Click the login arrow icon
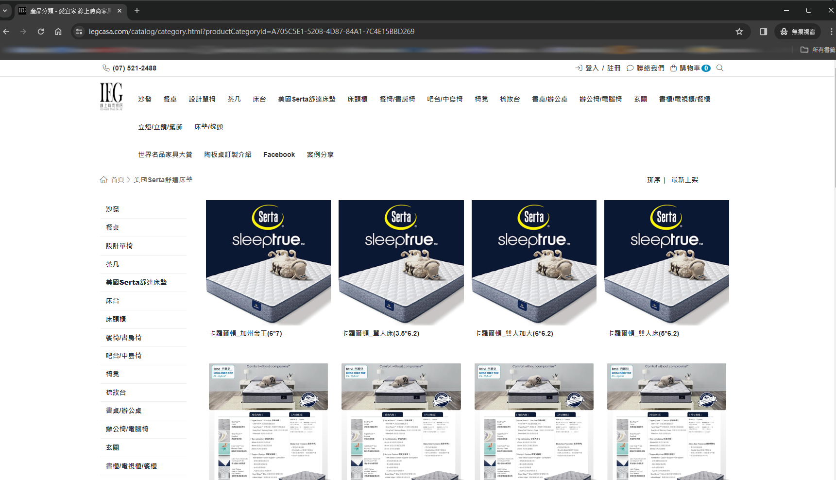This screenshot has width=836, height=480. coord(579,68)
